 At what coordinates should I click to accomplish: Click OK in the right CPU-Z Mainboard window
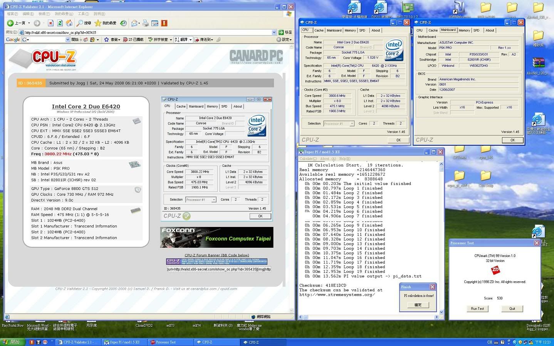point(513,140)
